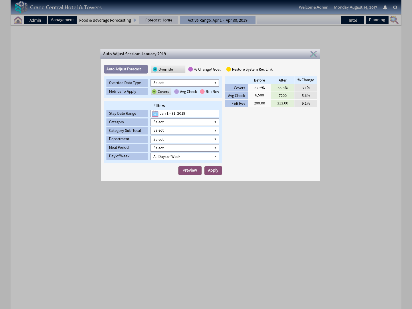This screenshot has width=412, height=309.
Task: Open the magnifying glass search icon
Action: pyautogui.click(x=394, y=20)
